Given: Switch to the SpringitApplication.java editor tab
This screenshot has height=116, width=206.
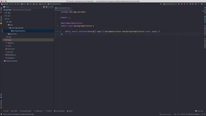Looking at the screenshot, I should coord(63,8).
